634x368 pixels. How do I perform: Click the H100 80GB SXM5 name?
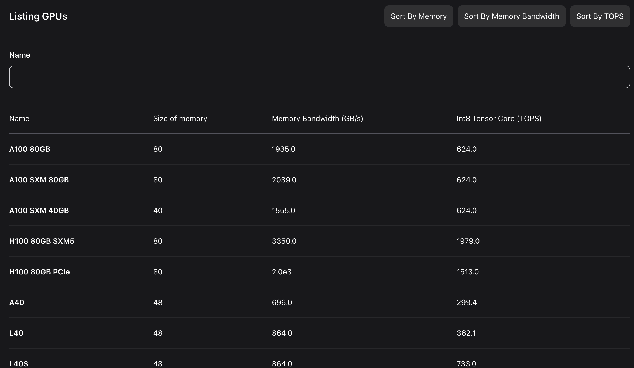pos(42,241)
